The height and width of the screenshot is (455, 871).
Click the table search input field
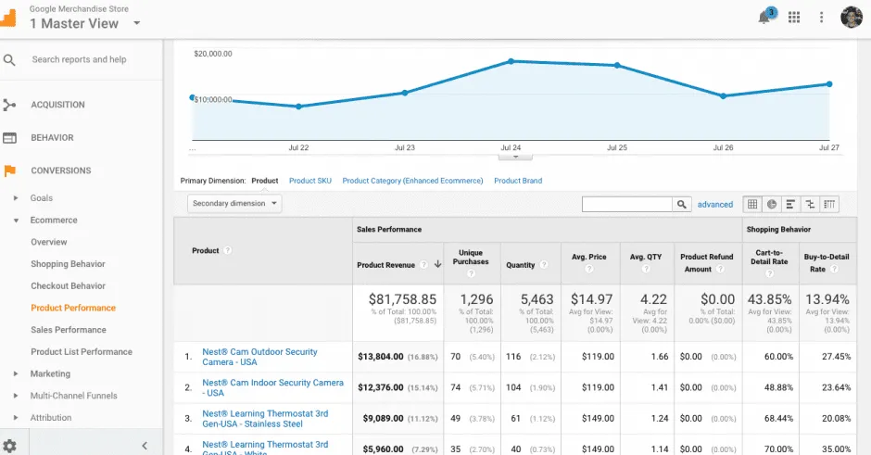coord(626,205)
